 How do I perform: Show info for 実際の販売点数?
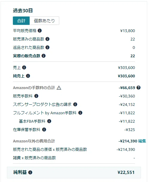point(44,56)
